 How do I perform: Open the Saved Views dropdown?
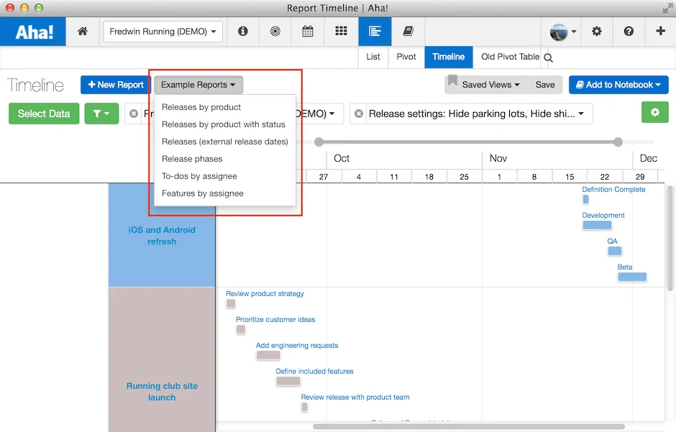point(490,85)
